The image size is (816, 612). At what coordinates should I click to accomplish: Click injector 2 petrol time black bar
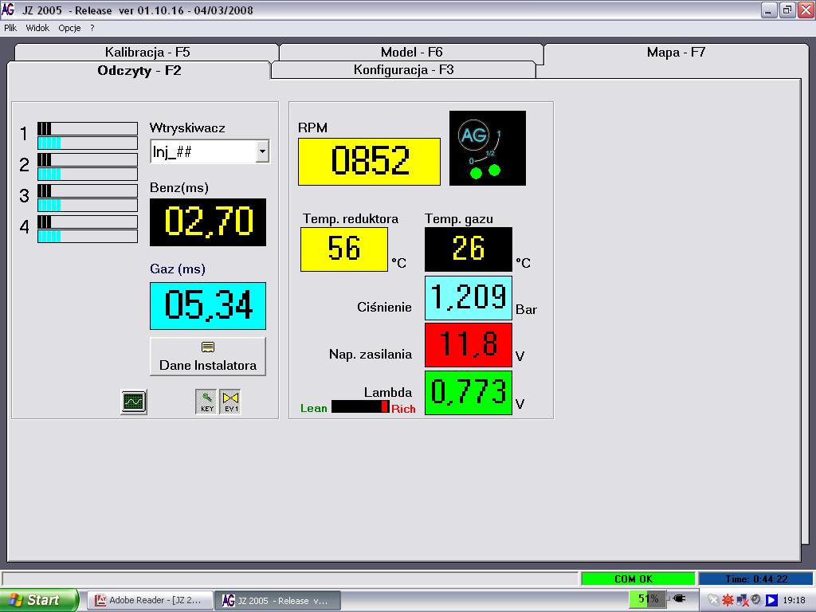click(x=88, y=159)
